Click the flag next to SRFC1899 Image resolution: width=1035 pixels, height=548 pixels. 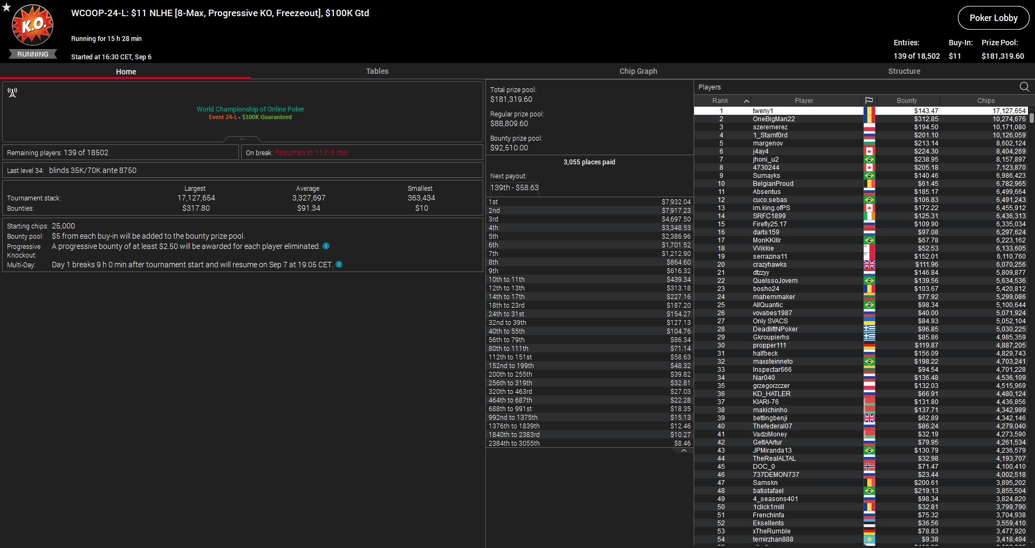869,216
